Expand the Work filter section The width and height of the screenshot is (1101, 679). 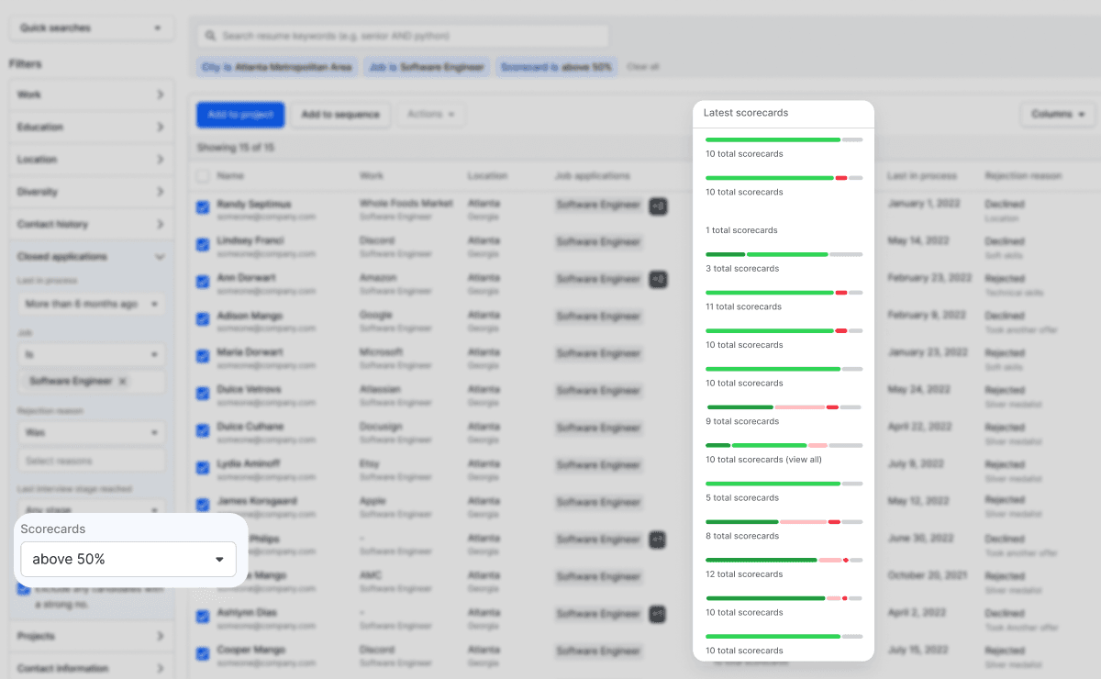[91, 94]
